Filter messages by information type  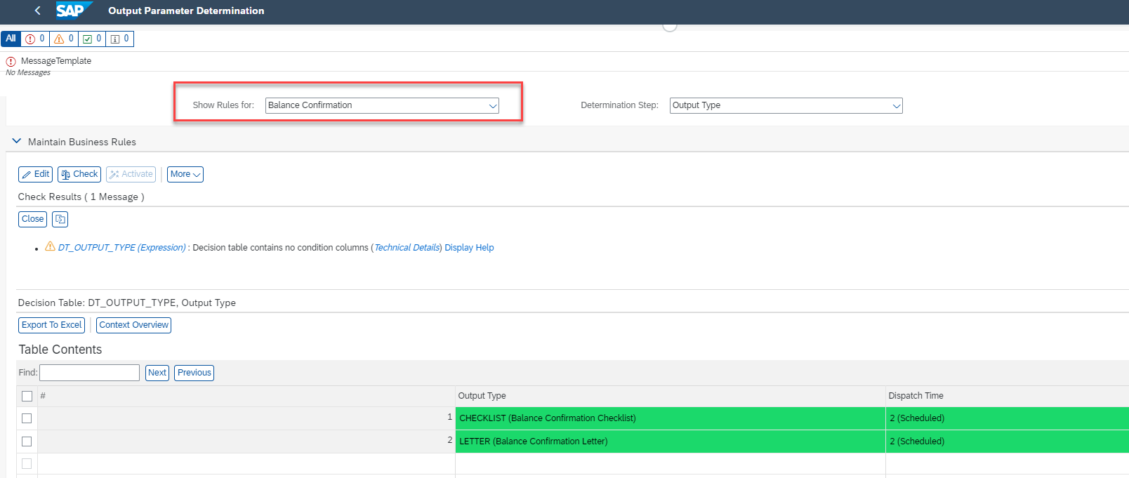tap(120, 39)
